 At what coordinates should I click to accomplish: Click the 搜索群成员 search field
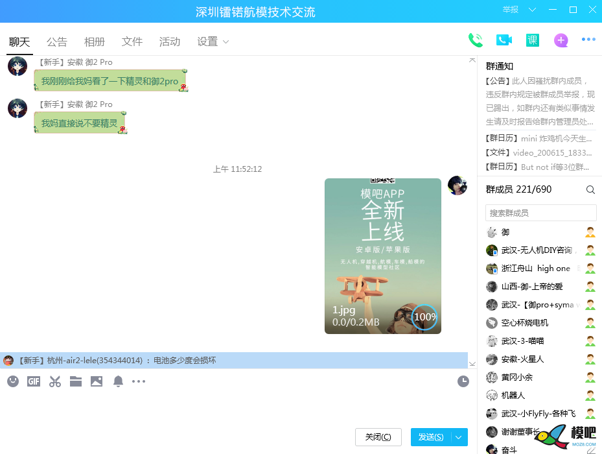(x=540, y=213)
